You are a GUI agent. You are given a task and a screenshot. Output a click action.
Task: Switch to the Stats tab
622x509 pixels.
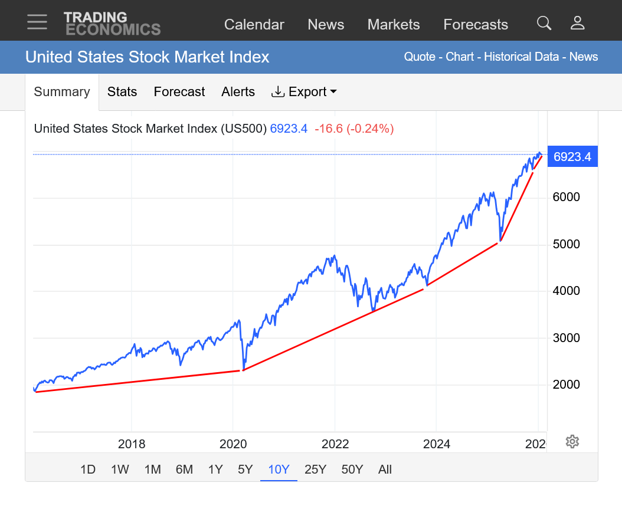[122, 92]
